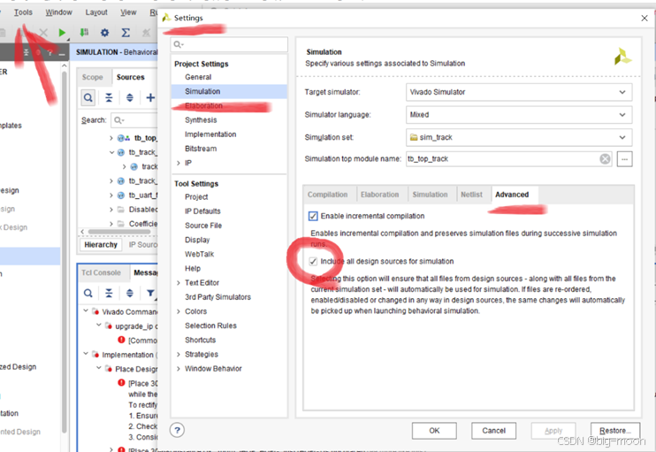
Task: Select Display tool setting
Action: (x=197, y=240)
